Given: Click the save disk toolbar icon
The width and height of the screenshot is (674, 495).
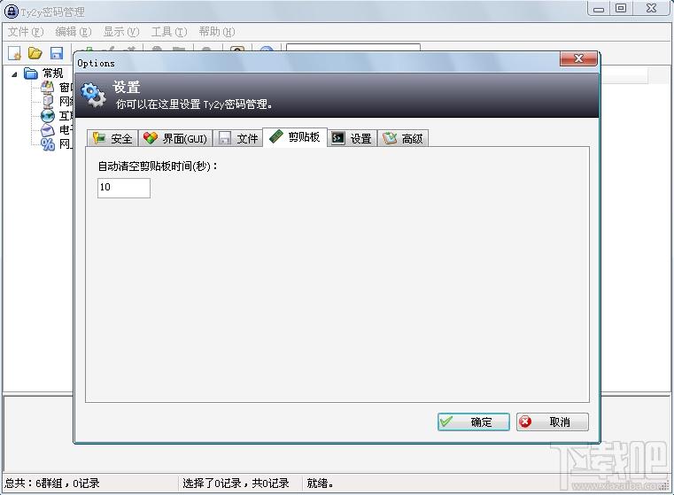Looking at the screenshot, I should coord(57,53).
